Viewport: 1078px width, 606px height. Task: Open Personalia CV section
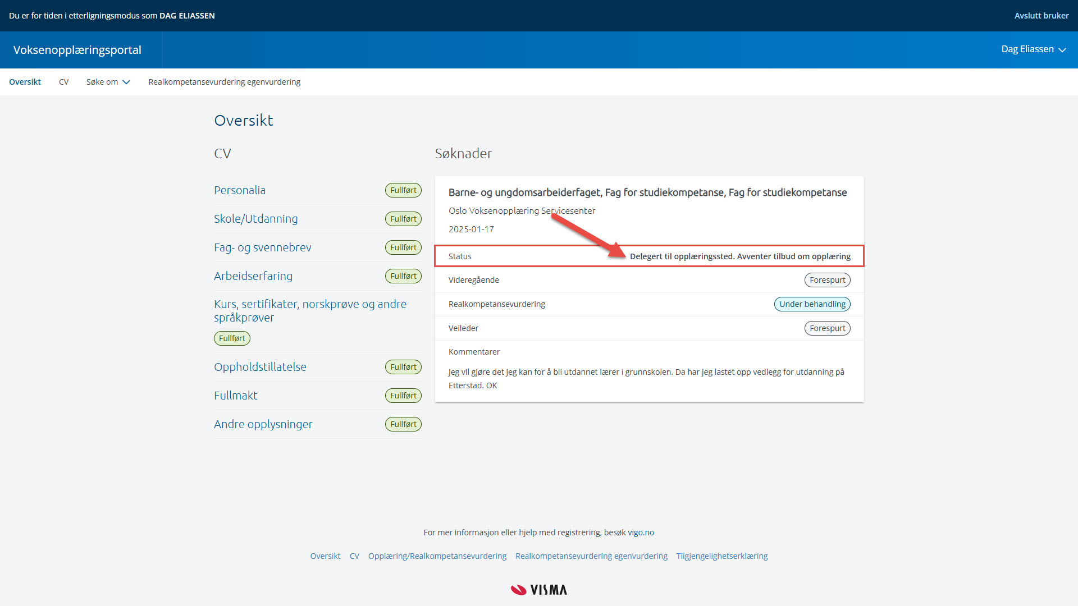pyautogui.click(x=240, y=190)
